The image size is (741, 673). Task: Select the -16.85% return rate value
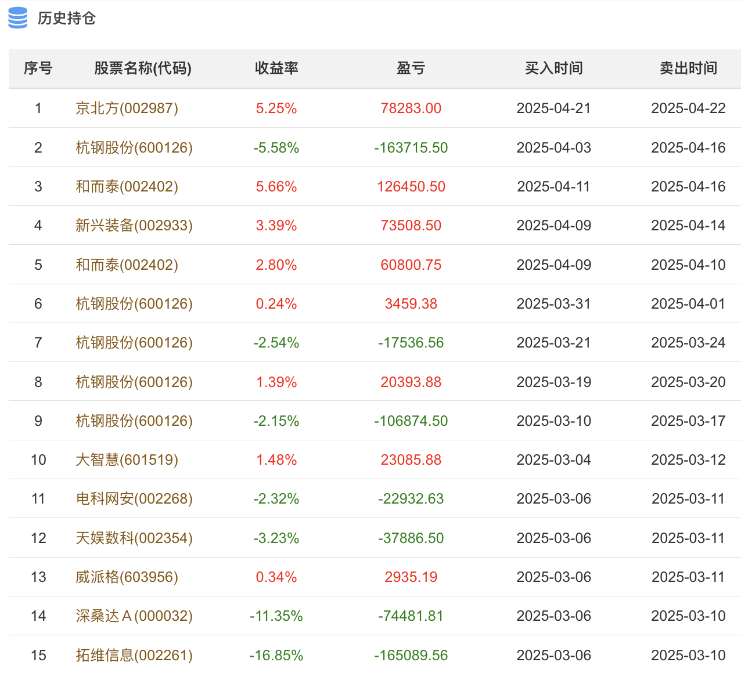coord(276,655)
